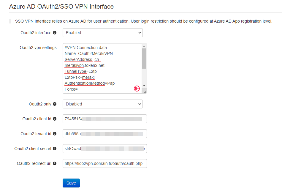Click help icon next to Oauth2 interface

pos(55,33)
